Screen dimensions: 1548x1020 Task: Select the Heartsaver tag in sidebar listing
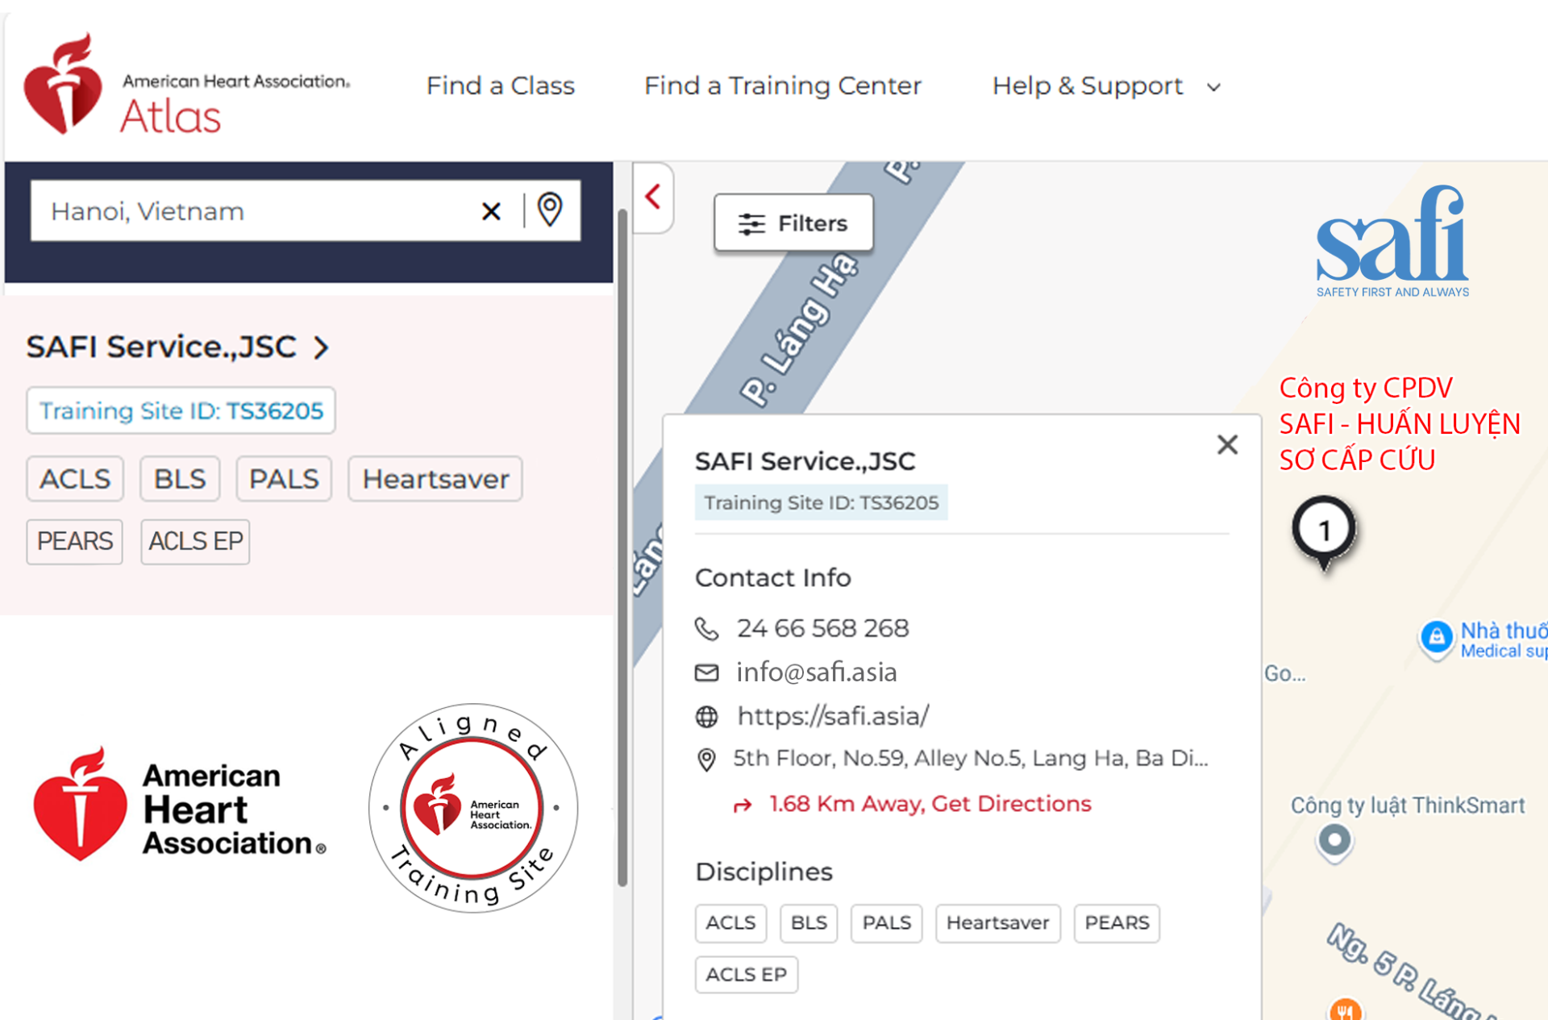435,479
